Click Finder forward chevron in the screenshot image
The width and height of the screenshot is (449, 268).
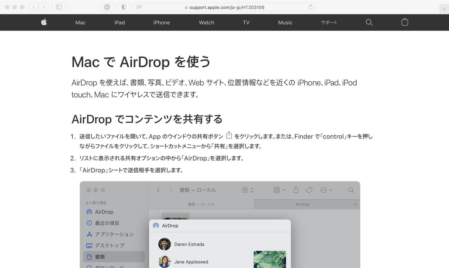pos(171,190)
